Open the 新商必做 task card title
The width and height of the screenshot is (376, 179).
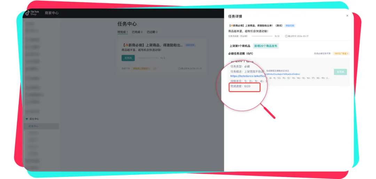pyautogui.click(x=152, y=45)
